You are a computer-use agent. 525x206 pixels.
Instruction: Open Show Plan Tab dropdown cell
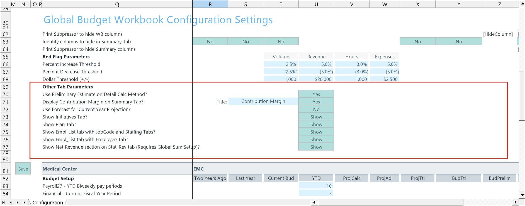click(x=316, y=124)
